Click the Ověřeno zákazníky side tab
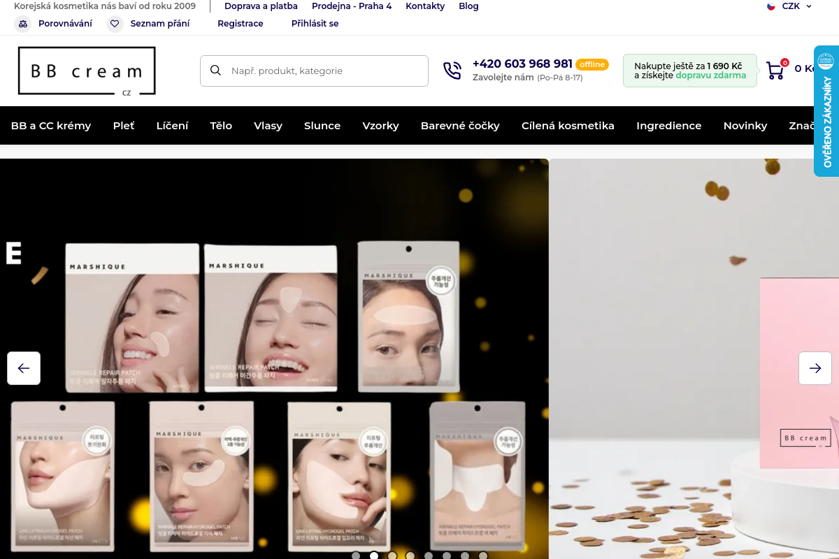Screen dimensions: 839x559 click(826, 111)
